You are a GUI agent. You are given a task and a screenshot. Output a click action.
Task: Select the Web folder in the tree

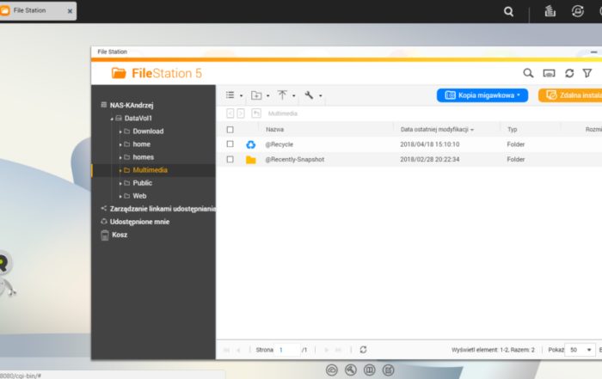pos(139,196)
